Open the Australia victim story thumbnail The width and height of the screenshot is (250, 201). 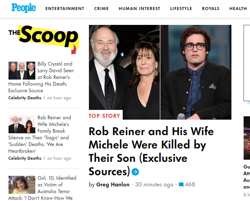tap(22, 185)
